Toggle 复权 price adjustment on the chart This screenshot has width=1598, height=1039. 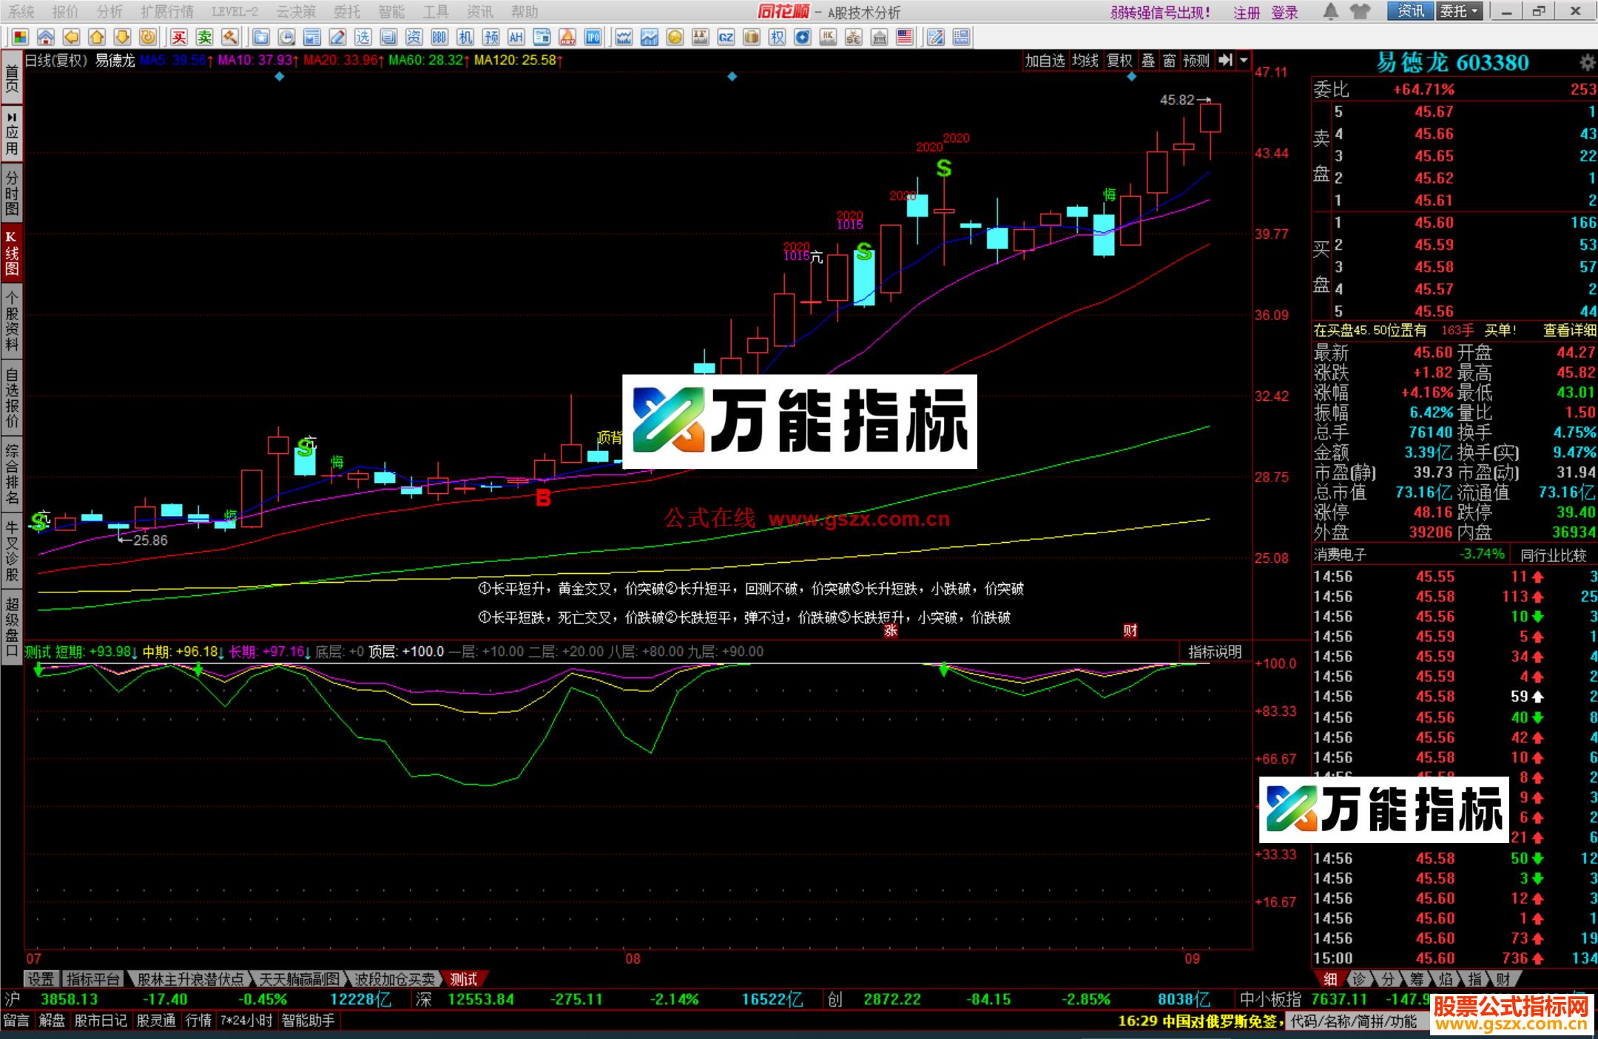click(1119, 61)
